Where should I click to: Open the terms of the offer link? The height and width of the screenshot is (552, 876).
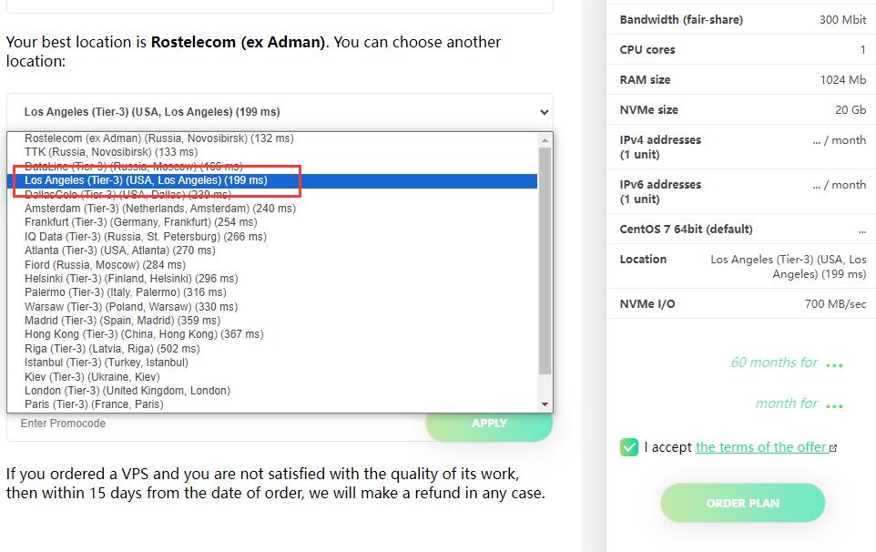point(761,447)
